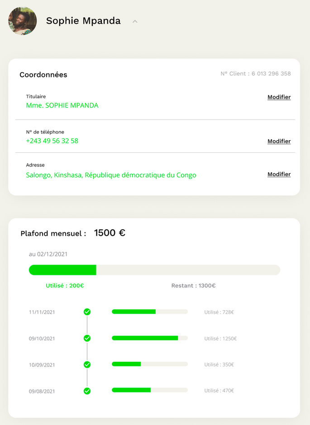
Task: Click Modifier link for phone number
Action: pyautogui.click(x=279, y=142)
